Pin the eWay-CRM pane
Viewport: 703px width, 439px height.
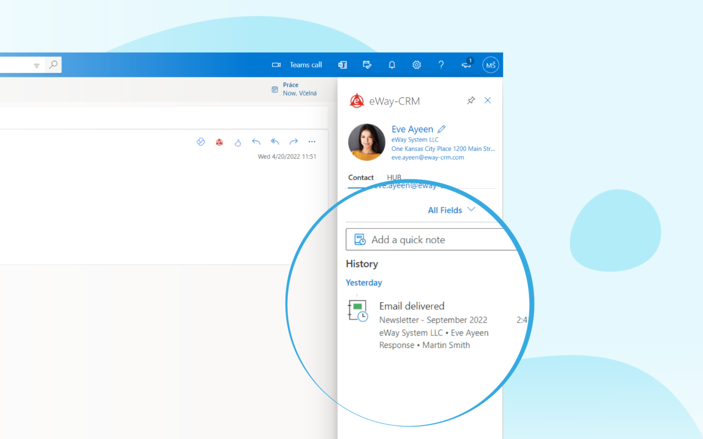tap(471, 100)
